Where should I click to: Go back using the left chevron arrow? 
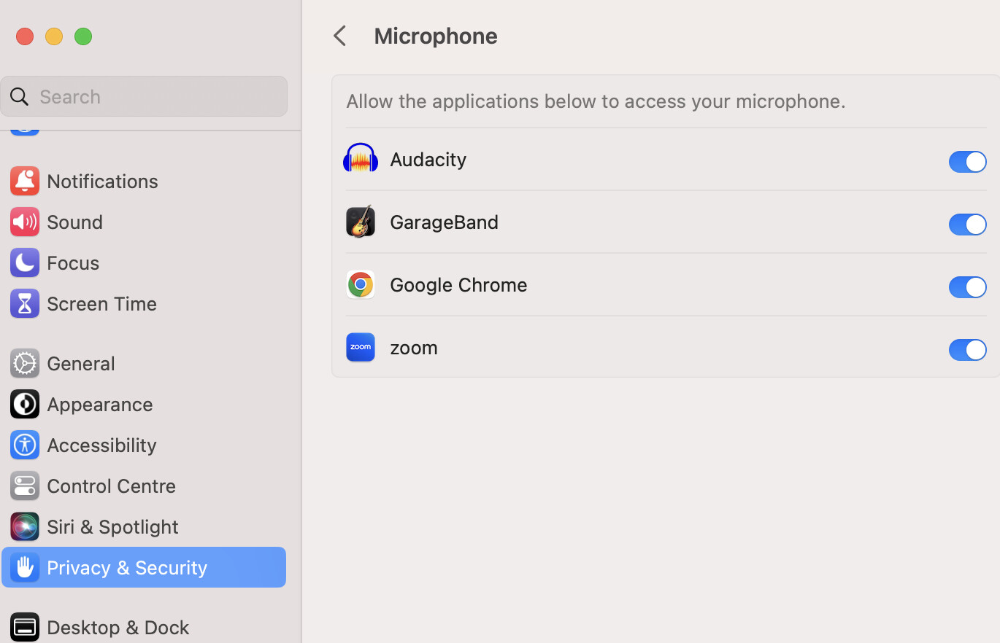click(x=339, y=35)
